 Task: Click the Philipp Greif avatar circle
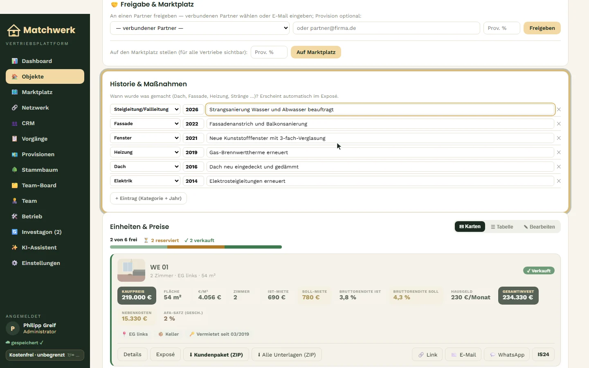pyautogui.click(x=13, y=328)
